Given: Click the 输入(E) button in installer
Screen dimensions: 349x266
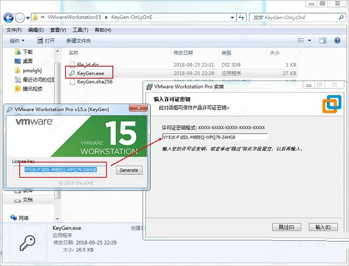Looking at the screenshot, I should pos(323,227).
